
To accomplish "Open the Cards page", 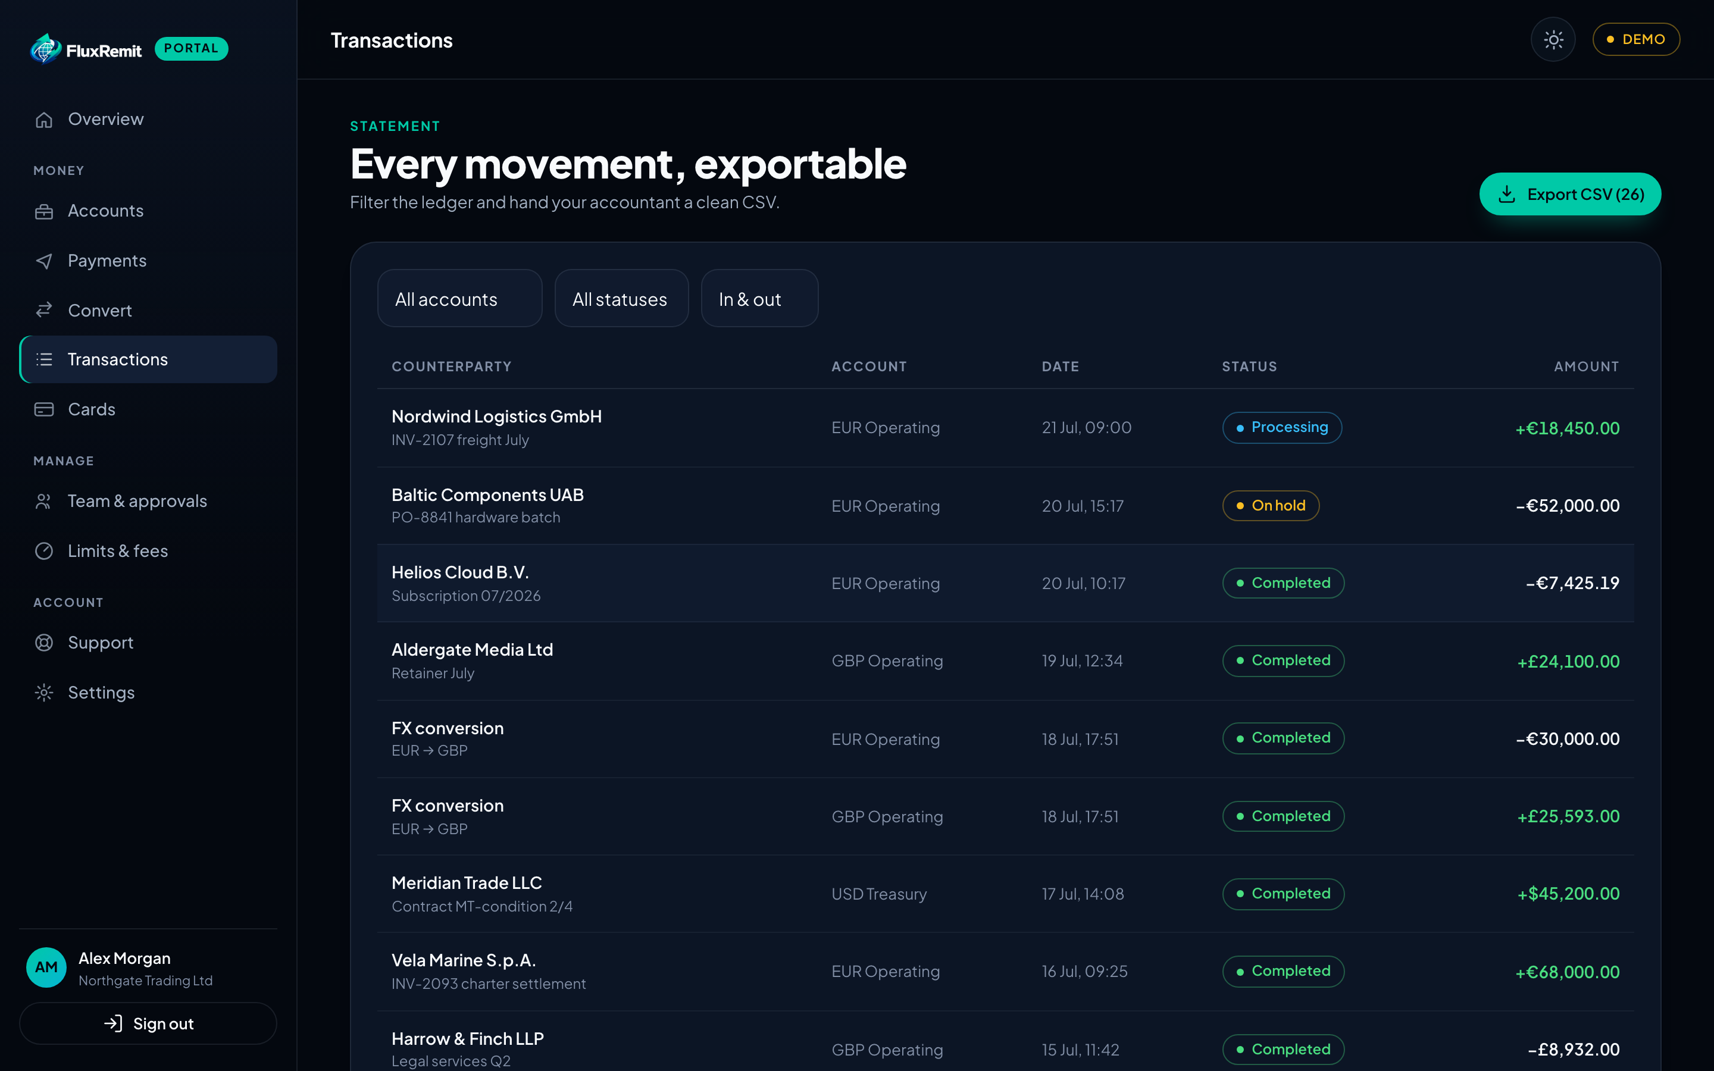I will click(x=148, y=409).
